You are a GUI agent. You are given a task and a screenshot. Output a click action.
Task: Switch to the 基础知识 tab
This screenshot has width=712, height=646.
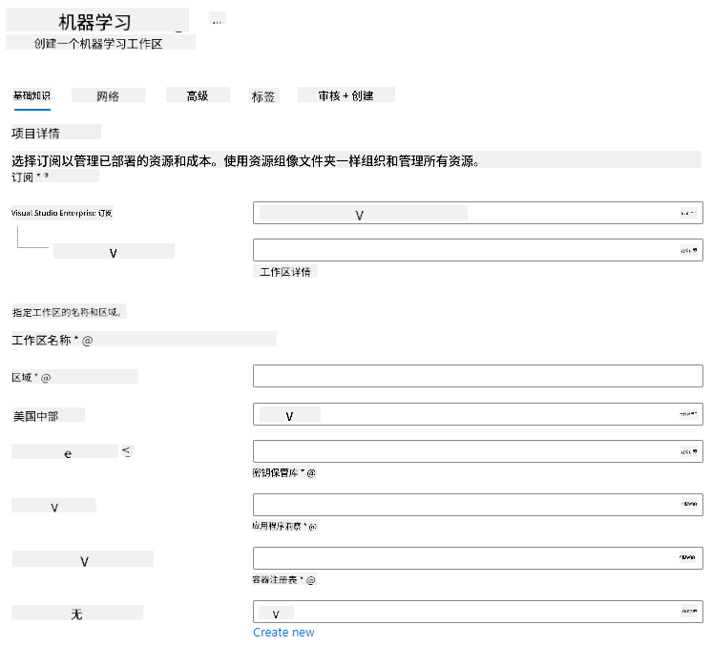(x=31, y=95)
